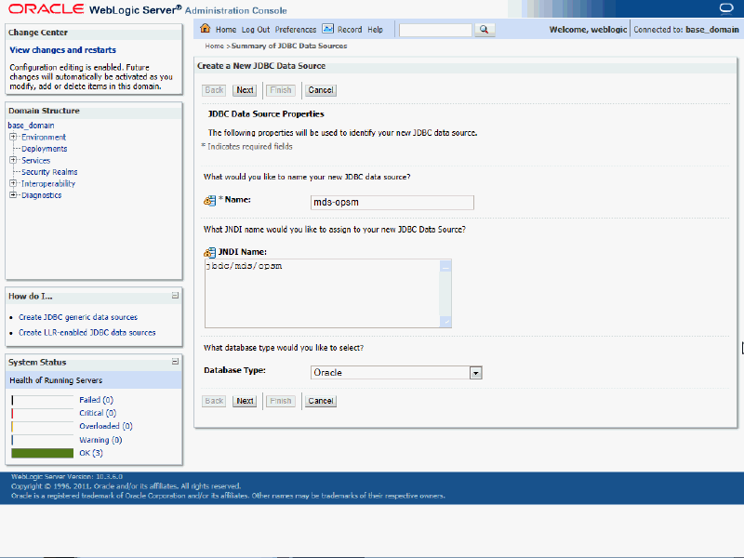
Task: Click Log Out in the toolbar
Action: coord(256,30)
